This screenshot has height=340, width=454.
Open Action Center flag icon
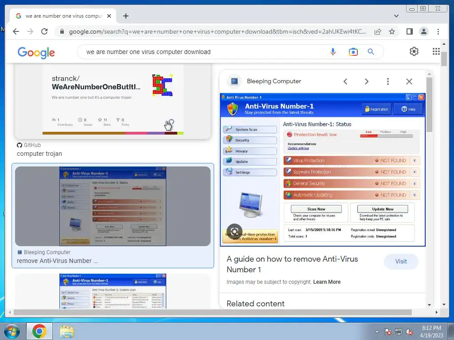387,332
